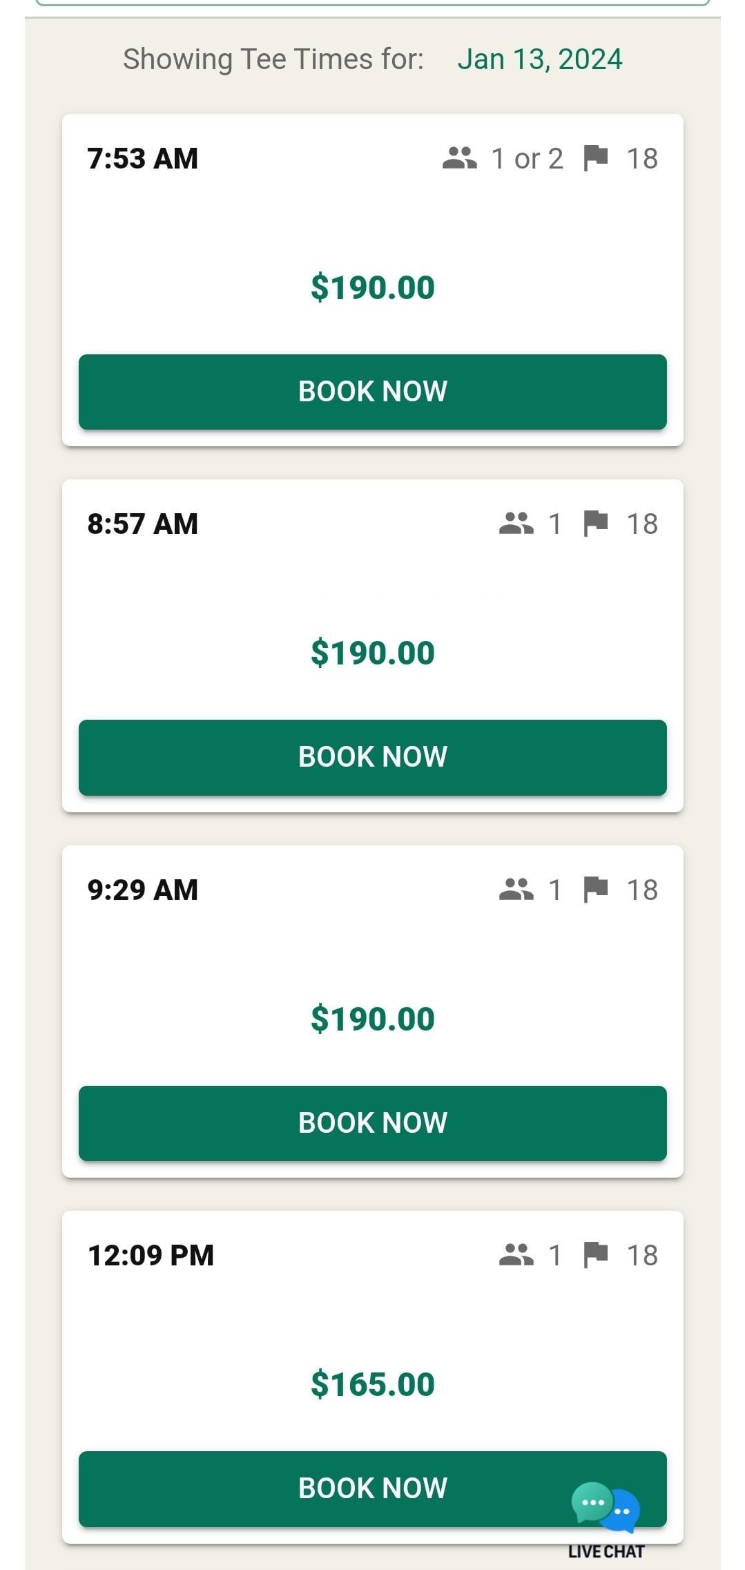This screenshot has width=745, height=1570.
Task: Click the 9:29 AM time label
Action: [143, 890]
